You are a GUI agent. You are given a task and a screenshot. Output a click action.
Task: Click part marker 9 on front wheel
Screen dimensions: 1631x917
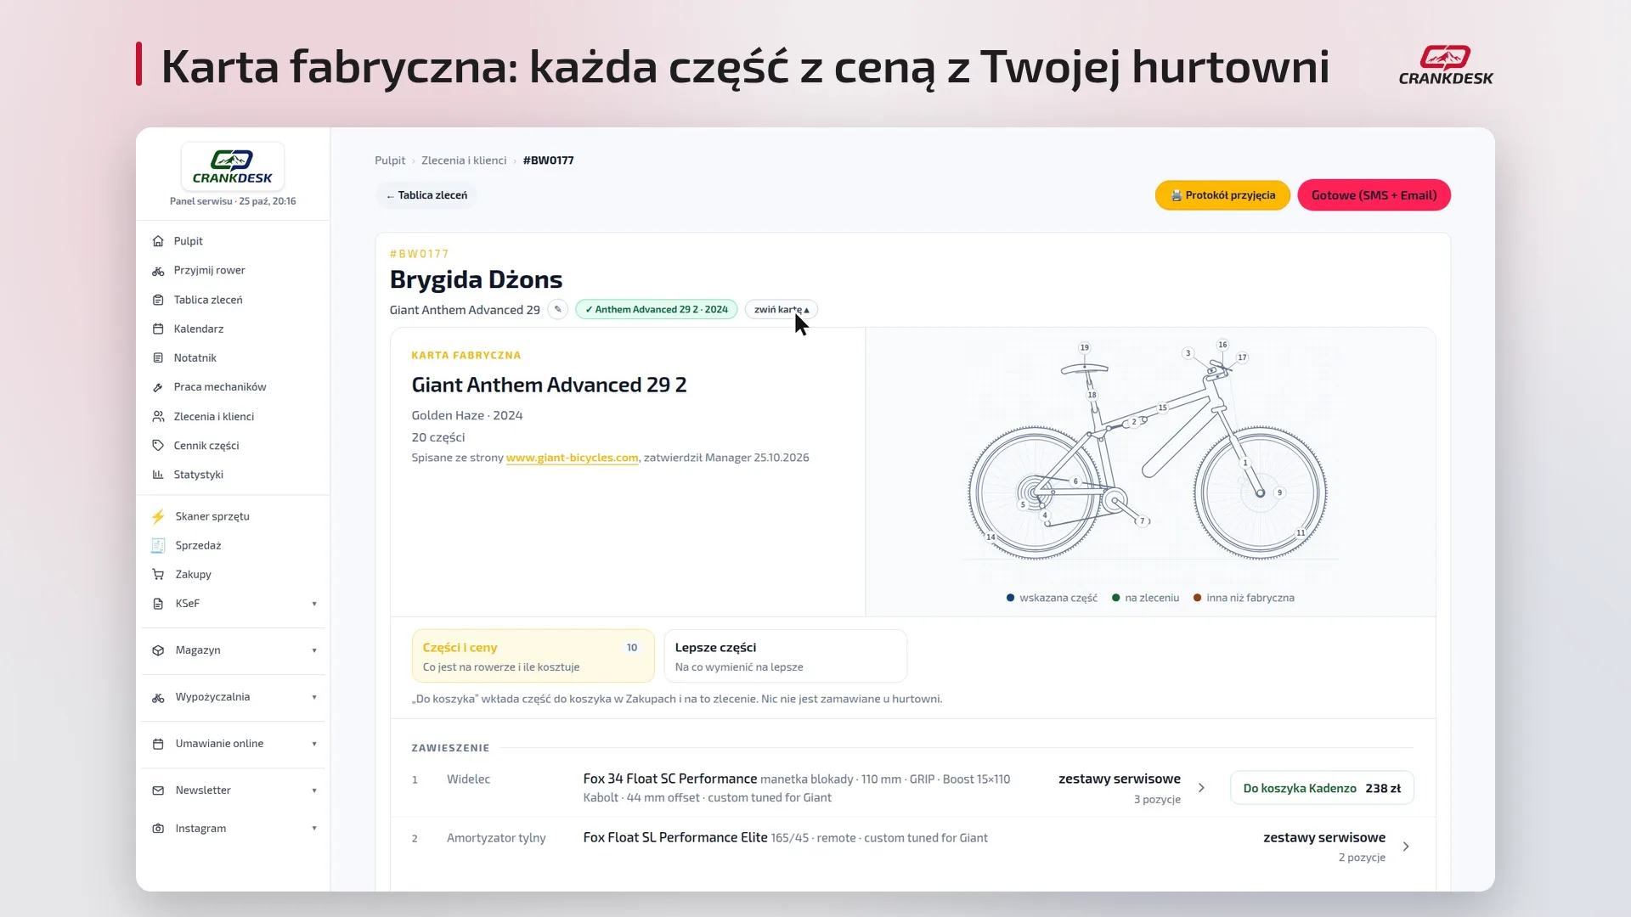pyautogui.click(x=1280, y=492)
